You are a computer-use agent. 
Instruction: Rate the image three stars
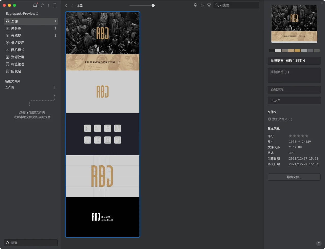point(299,136)
